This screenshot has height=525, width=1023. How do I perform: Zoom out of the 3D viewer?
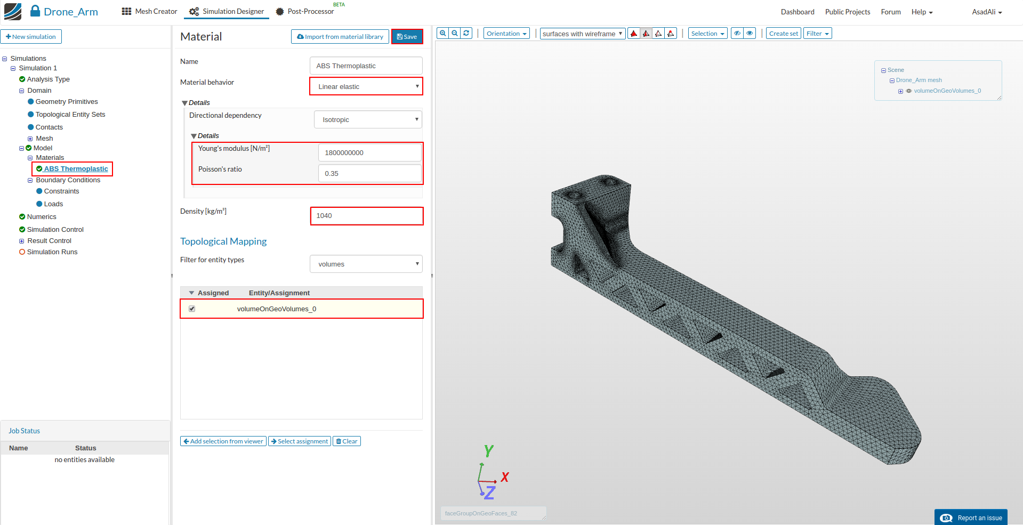click(x=455, y=33)
